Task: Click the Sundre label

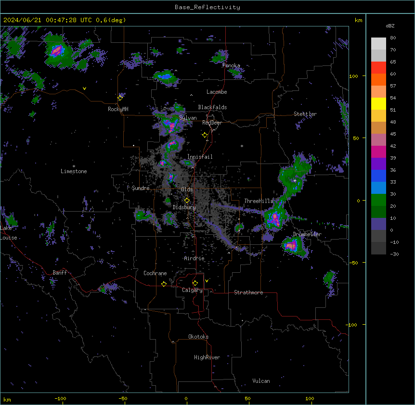Action: click(141, 188)
